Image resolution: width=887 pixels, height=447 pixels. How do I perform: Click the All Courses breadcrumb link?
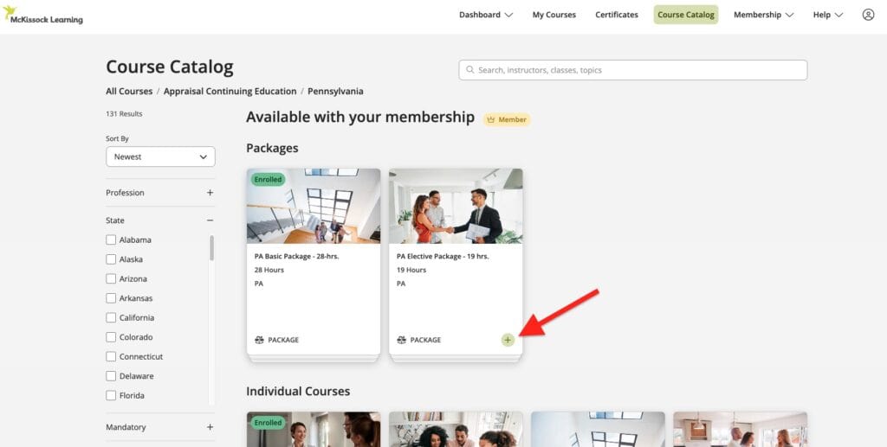(129, 91)
